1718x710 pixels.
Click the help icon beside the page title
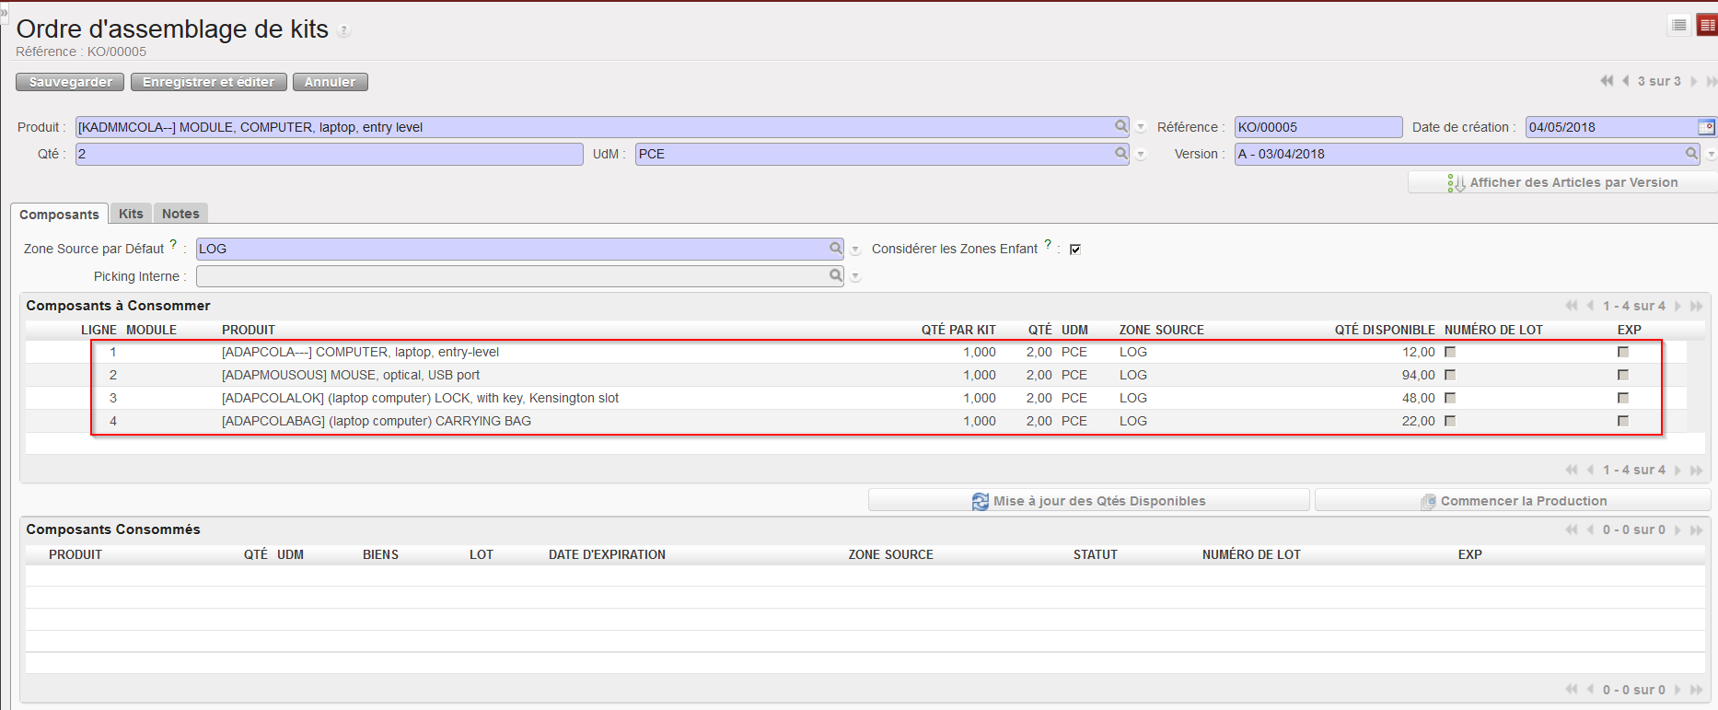click(343, 31)
